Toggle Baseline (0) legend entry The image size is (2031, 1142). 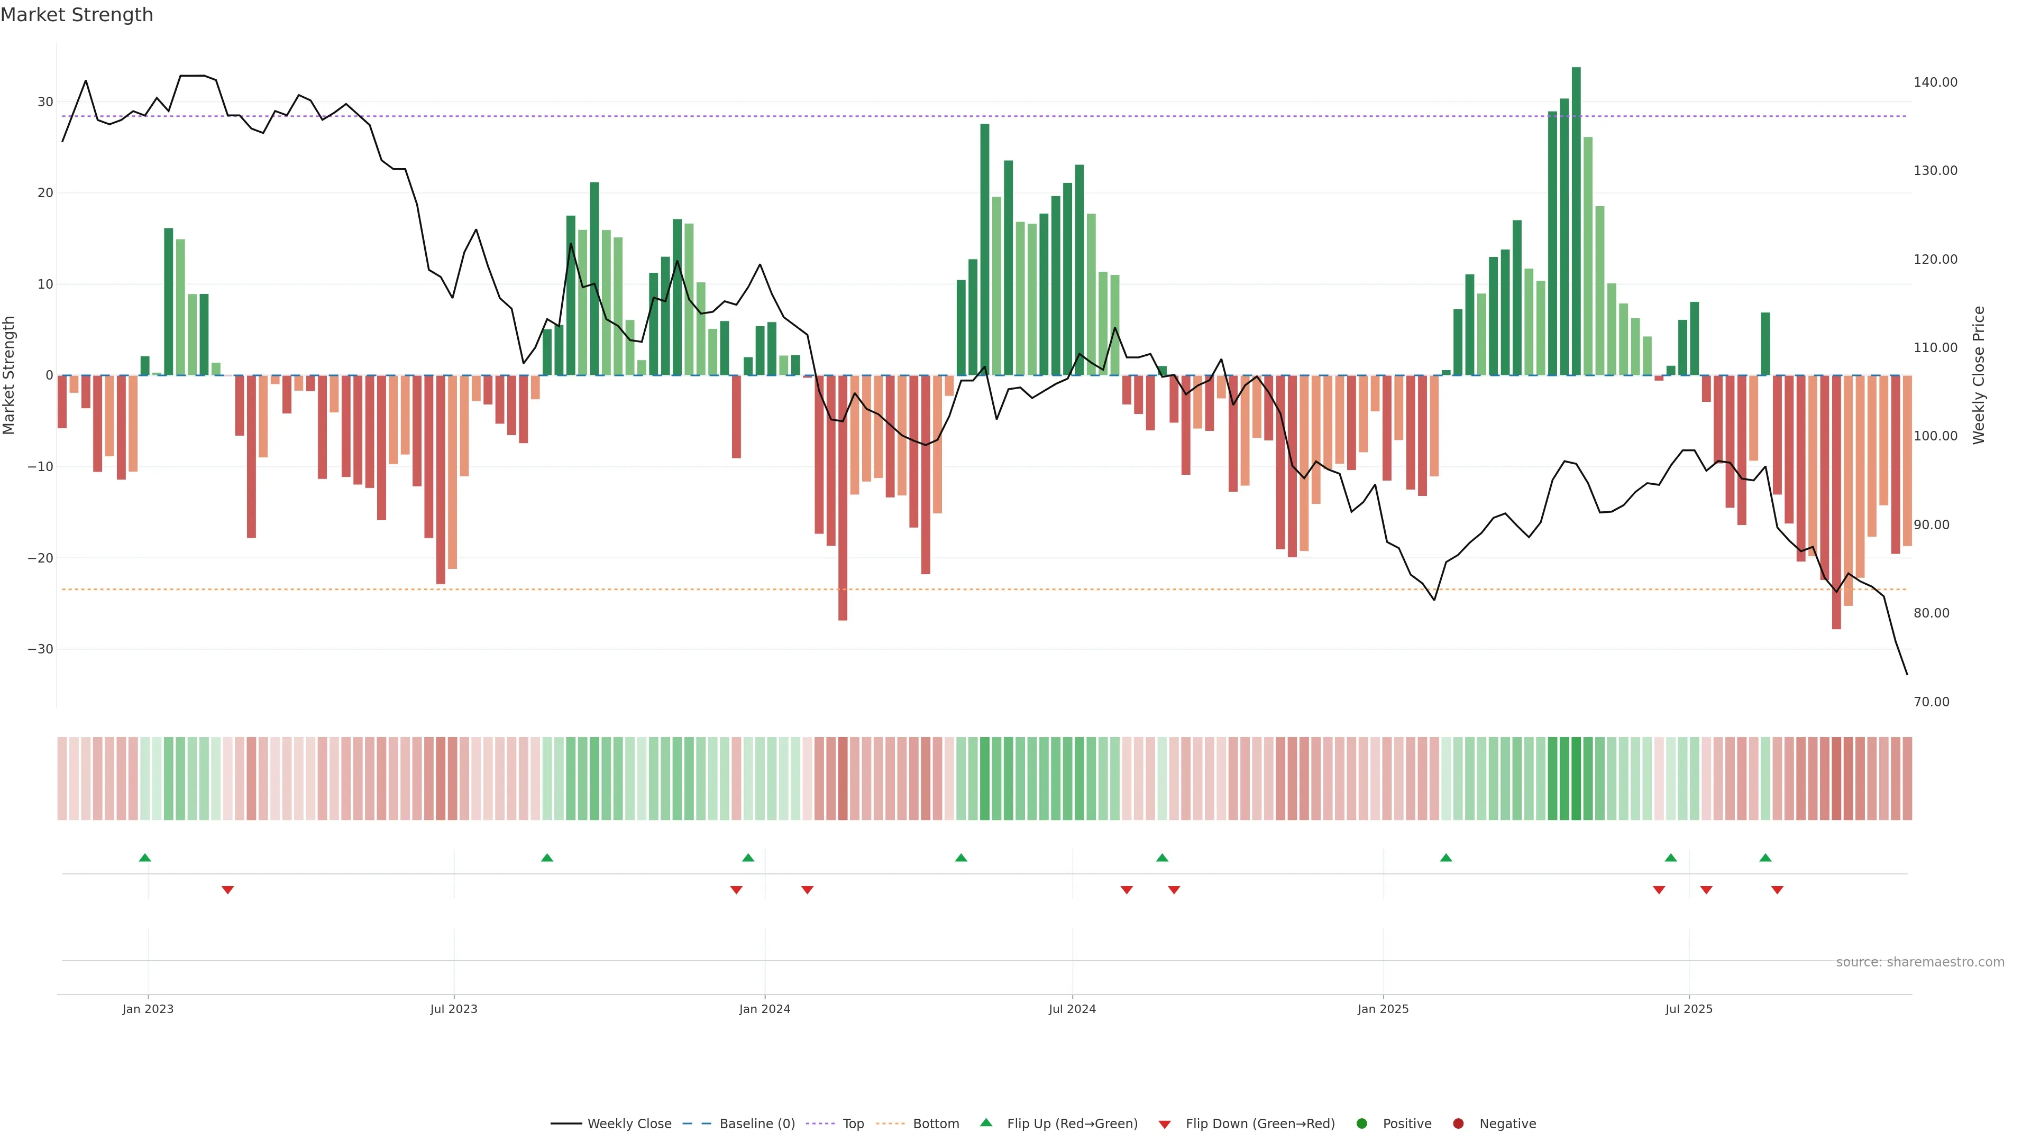(756, 1124)
